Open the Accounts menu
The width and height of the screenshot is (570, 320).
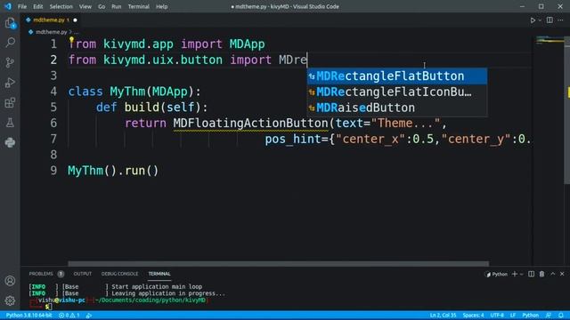tap(10, 281)
